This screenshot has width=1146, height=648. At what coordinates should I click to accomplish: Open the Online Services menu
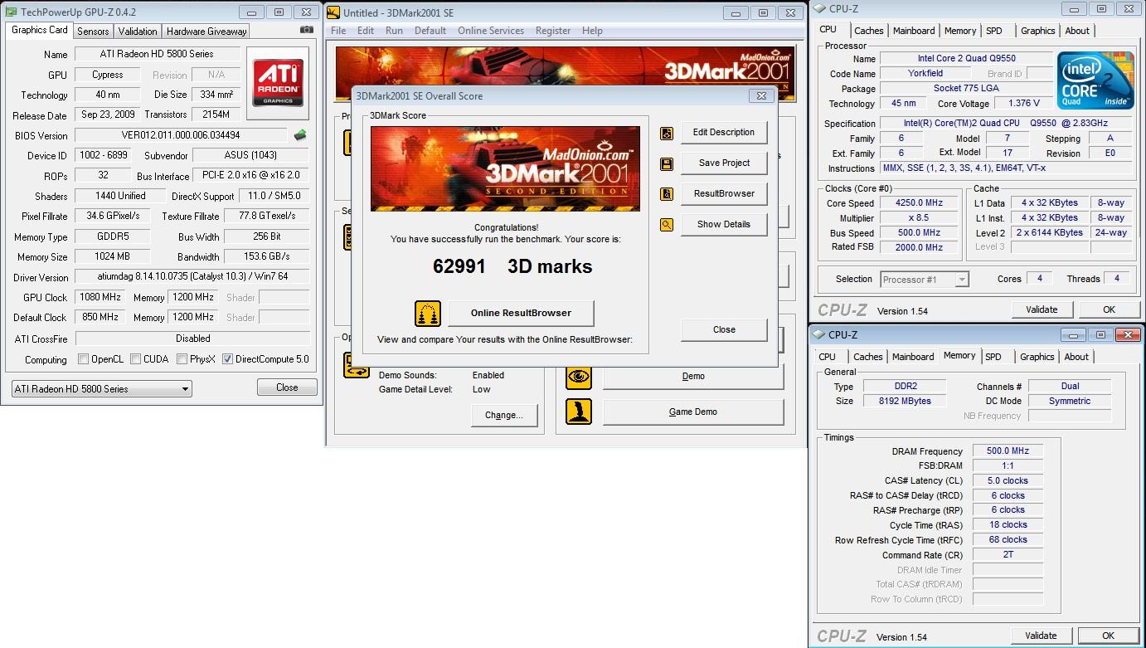[491, 31]
